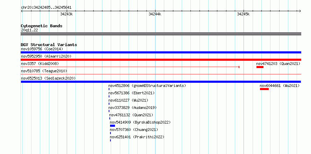Click the nsv6110227 (Wu2021) label
Viewport: 311px width, 154px height.
(128, 100)
